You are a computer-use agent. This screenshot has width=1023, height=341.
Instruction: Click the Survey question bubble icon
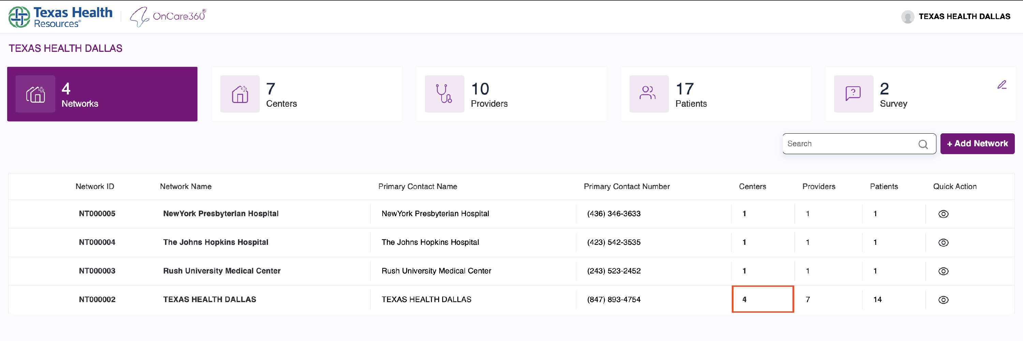point(854,94)
